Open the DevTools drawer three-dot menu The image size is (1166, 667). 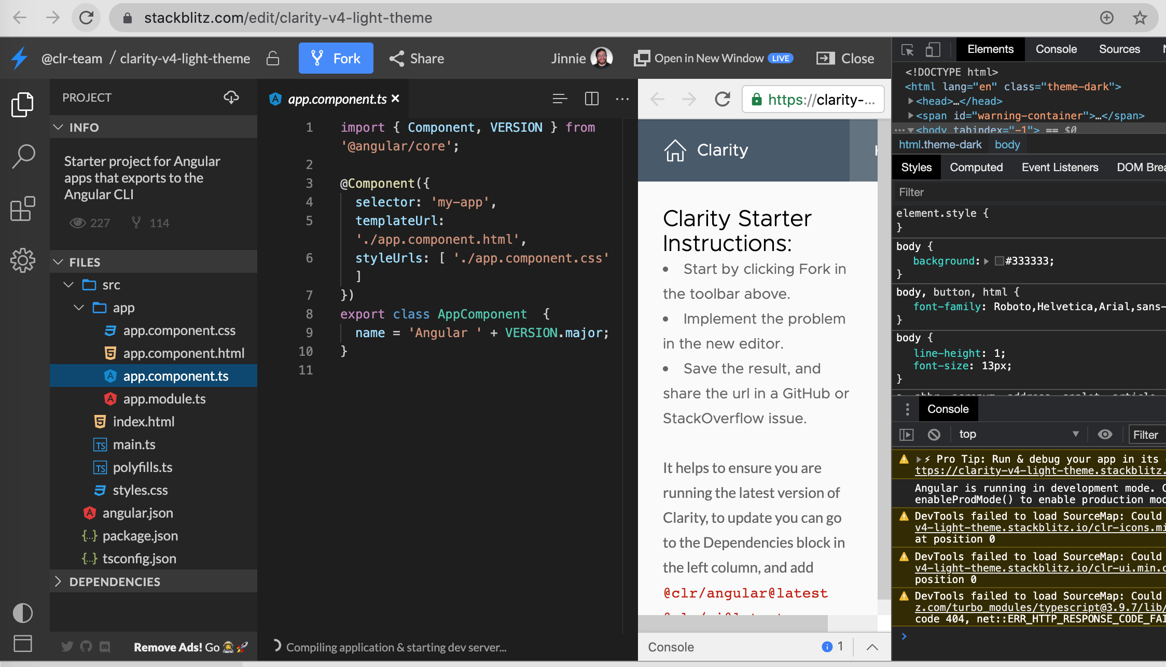coord(907,409)
